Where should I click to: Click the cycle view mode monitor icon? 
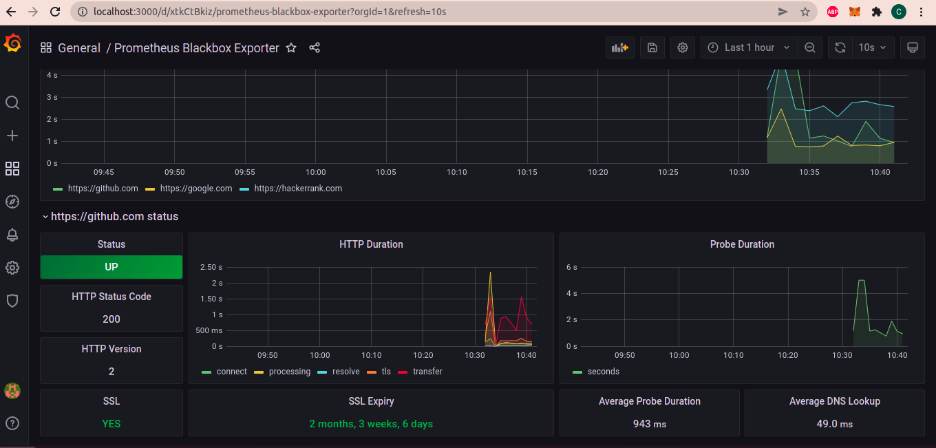913,47
